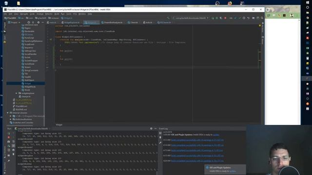Open the Navigate menu
The height and width of the screenshot is (175, 312).
click(x=24, y=14)
